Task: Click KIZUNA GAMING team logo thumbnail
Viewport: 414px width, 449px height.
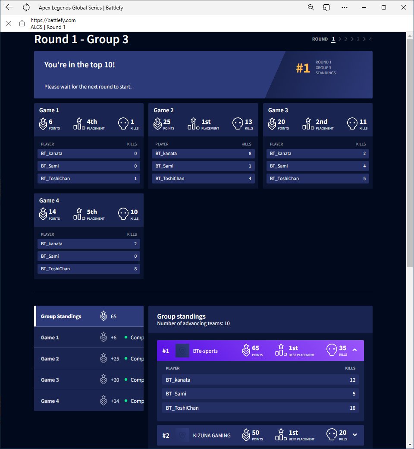Action: pos(182,435)
